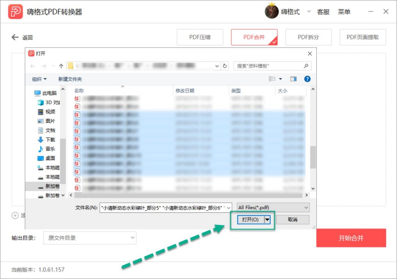Expand the 打开 button split arrow
Image resolution: width=397 pixels, height=279 pixels.
tap(267, 219)
